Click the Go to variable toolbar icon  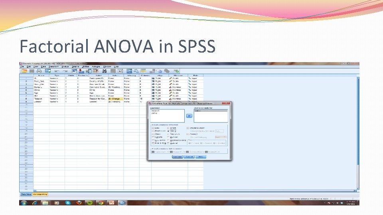[81, 71]
